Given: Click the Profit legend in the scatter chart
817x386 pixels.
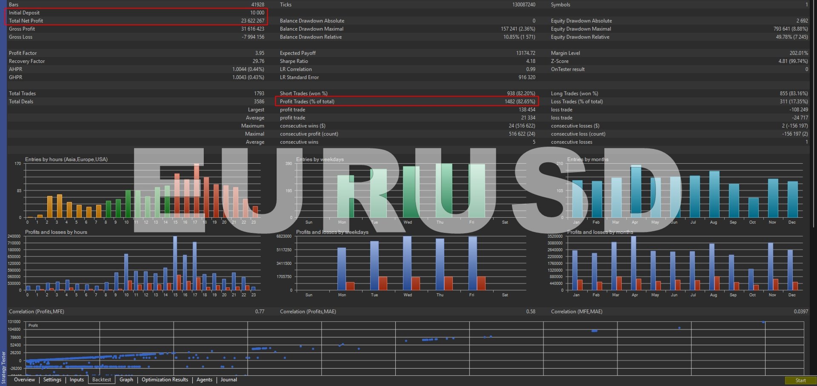Looking at the screenshot, I should point(33,326).
